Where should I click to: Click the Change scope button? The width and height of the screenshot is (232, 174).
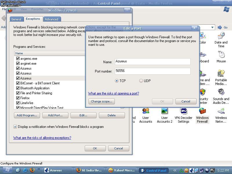(101, 101)
